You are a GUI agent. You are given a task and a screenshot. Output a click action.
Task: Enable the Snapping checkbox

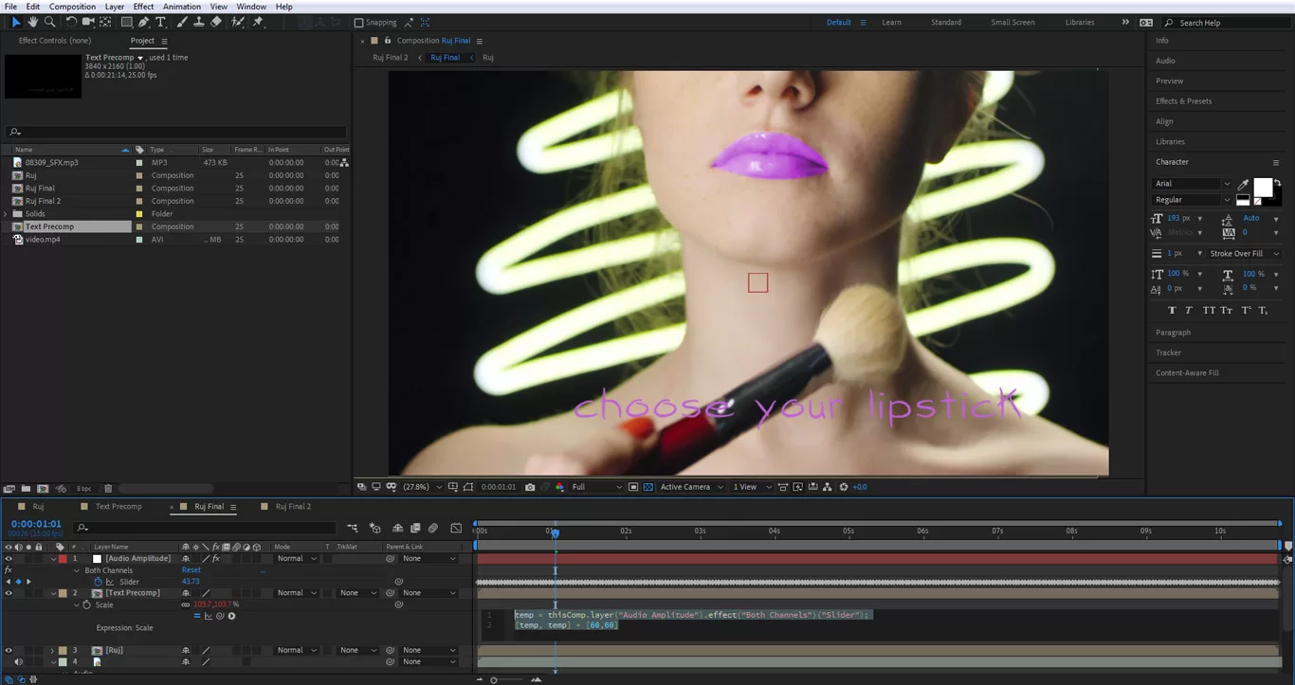358,22
